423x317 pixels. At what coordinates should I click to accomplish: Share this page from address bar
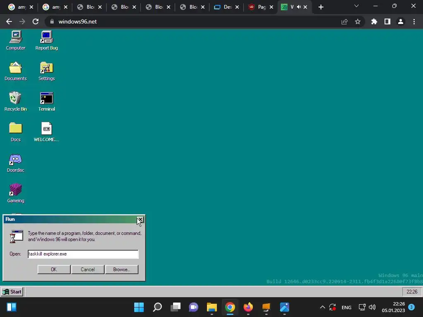coord(345,21)
